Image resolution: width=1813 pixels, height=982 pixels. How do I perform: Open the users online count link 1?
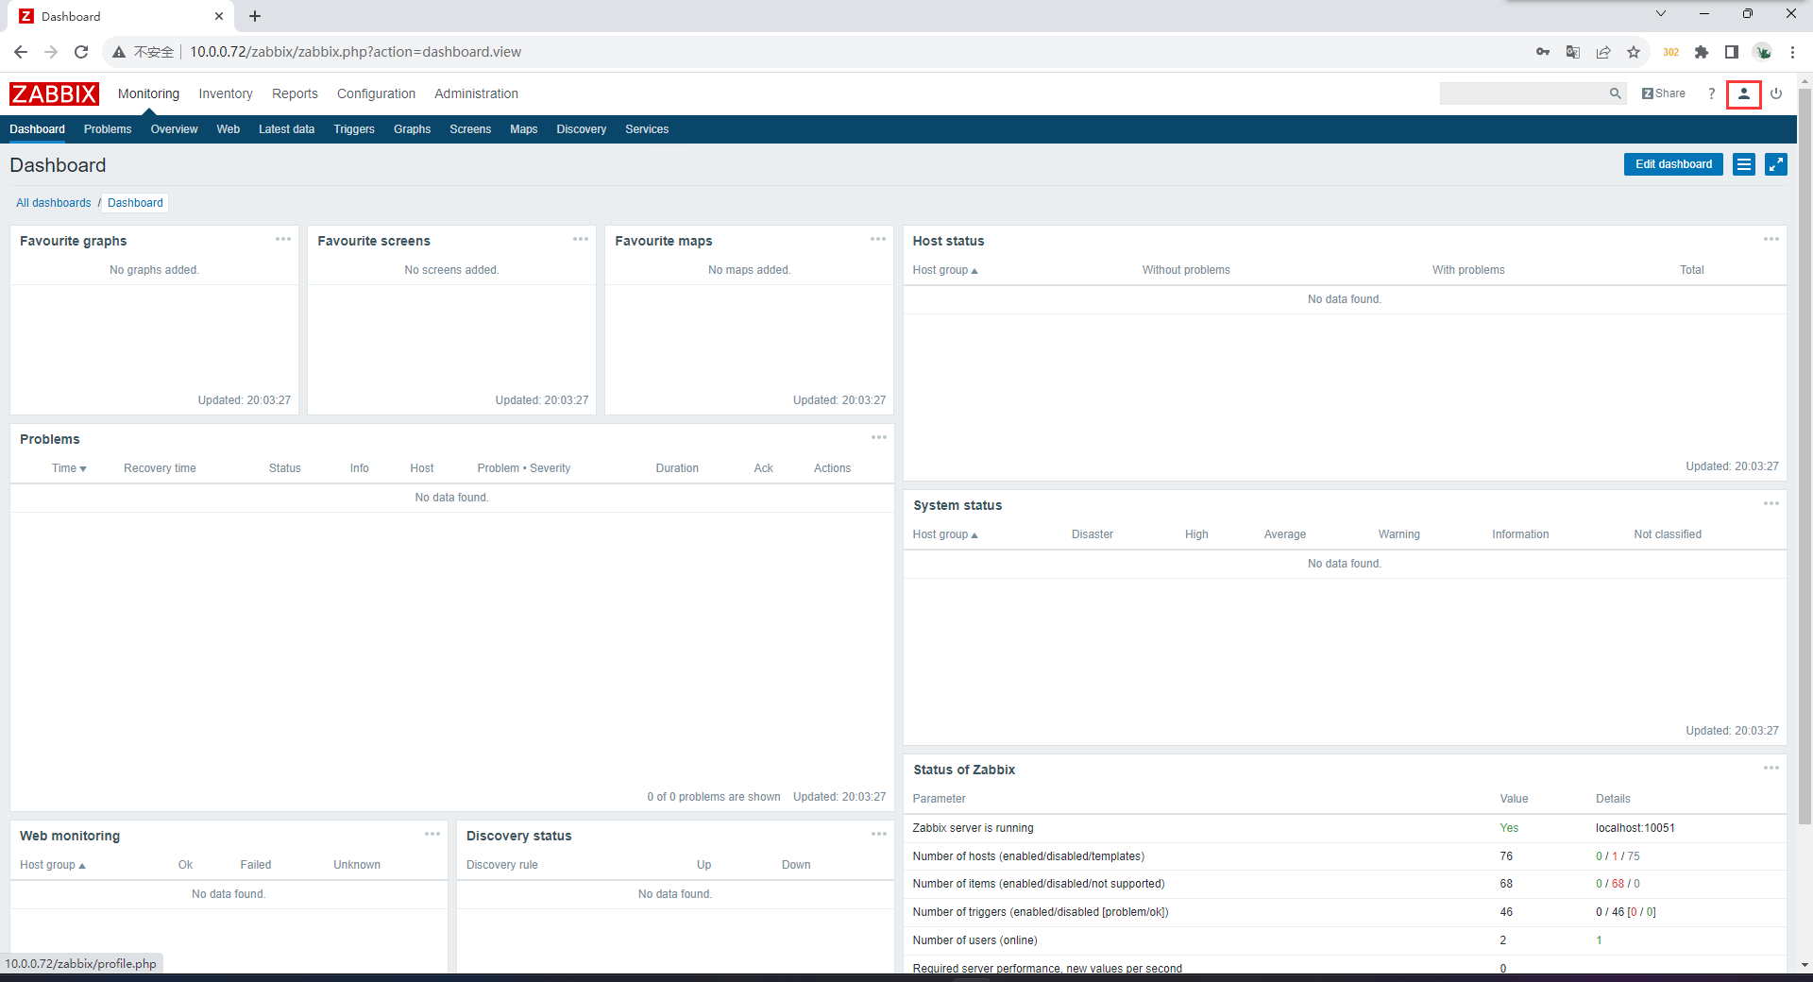tap(1599, 940)
